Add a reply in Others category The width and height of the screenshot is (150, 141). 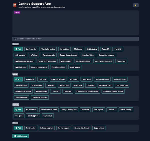coord(18,128)
